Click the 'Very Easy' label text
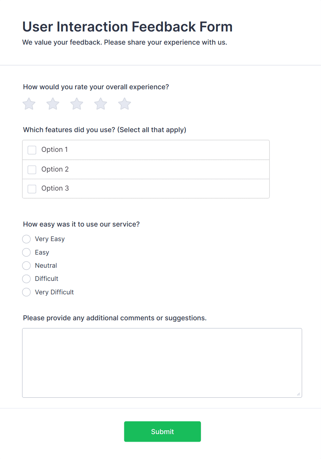The height and width of the screenshot is (459, 321). 50,239
